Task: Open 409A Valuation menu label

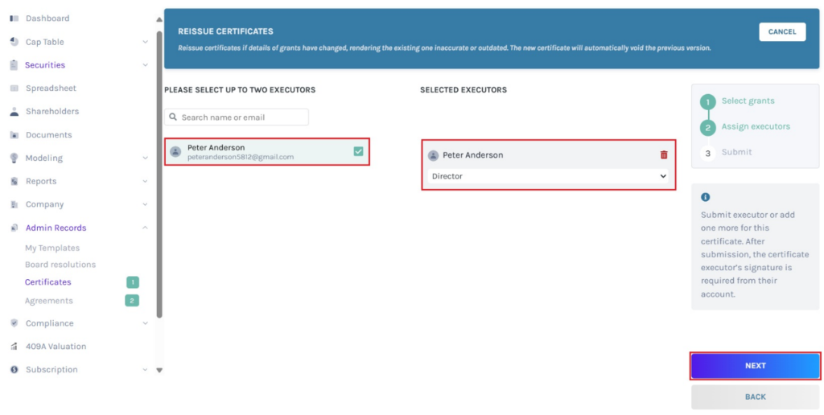Action: (56, 347)
